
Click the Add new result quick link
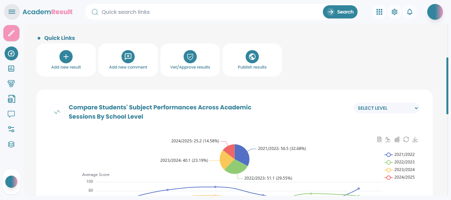66,60
